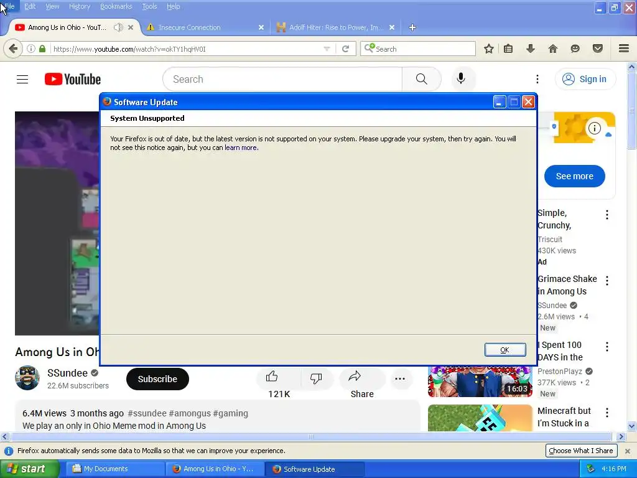Image resolution: width=637 pixels, height=478 pixels.
Task: Close the Insecure Connection tab
Action: click(x=261, y=27)
